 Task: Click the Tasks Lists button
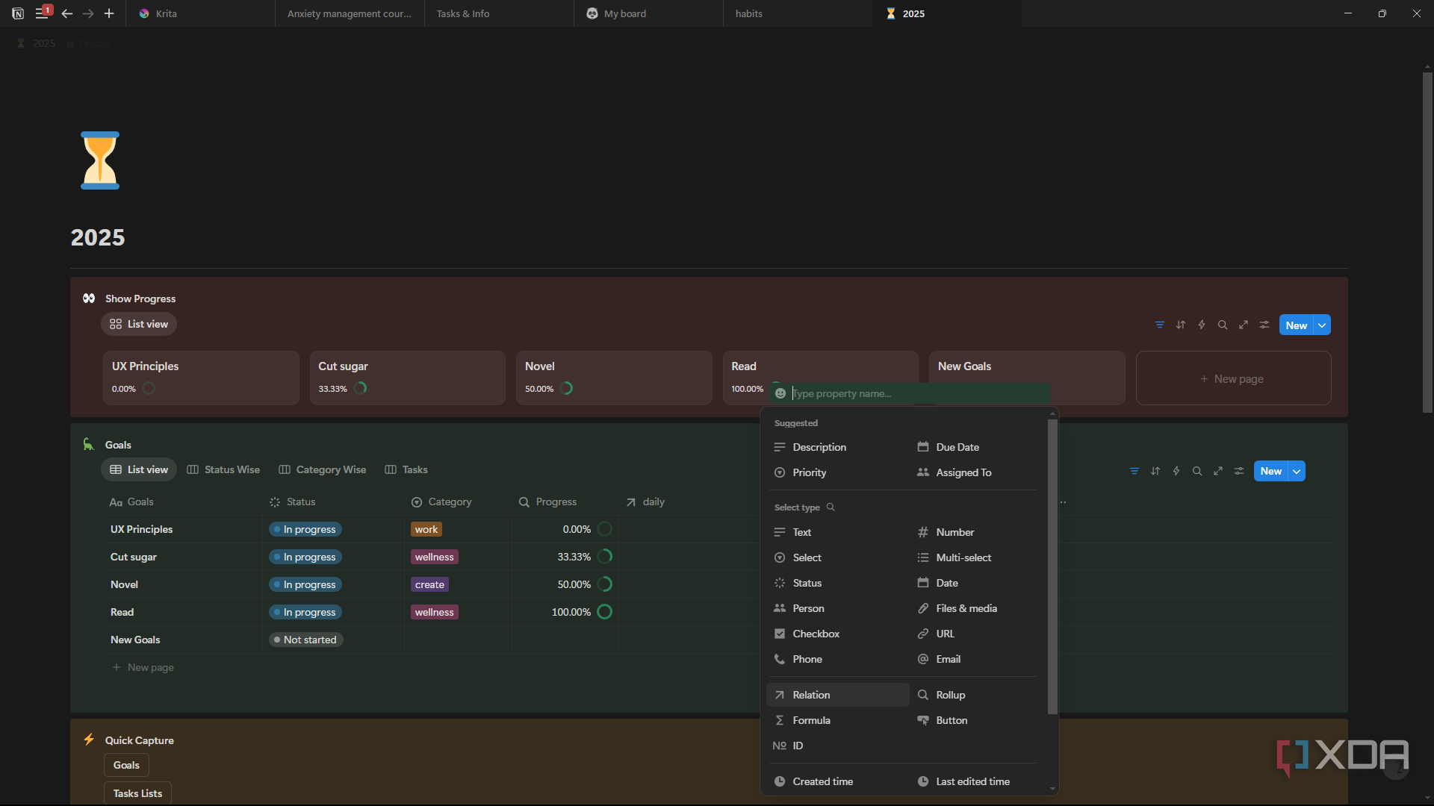tap(137, 793)
